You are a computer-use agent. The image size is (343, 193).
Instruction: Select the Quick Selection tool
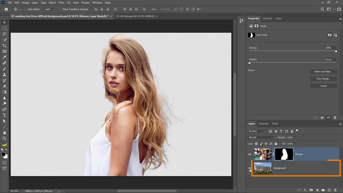tap(4, 40)
